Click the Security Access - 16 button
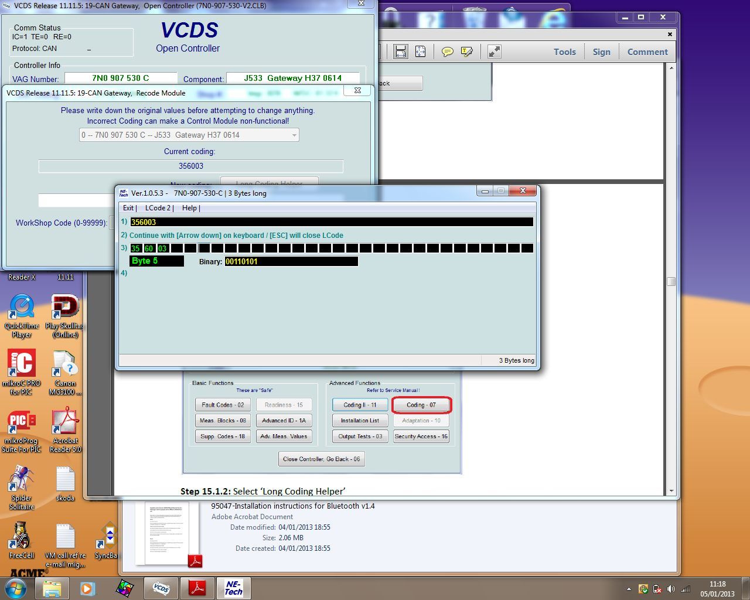The height and width of the screenshot is (600, 750). [x=421, y=437]
